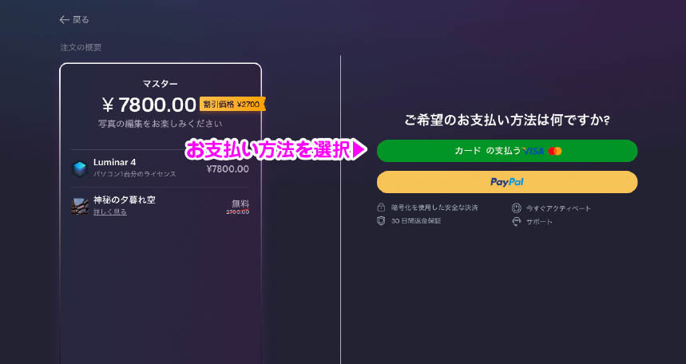Click the power icon beside 今すぐアクティベート
The width and height of the screenshot is (686, 364).
(x=516, y=208)
